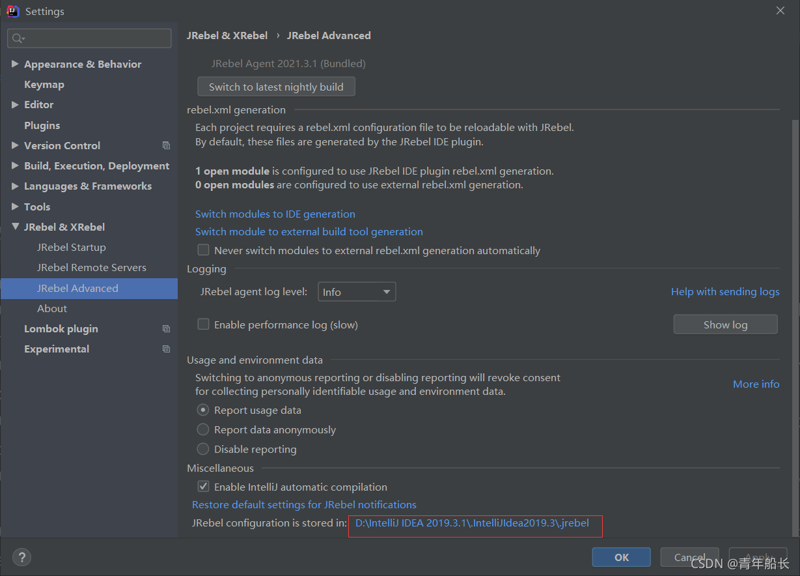Collapse JRebel & XRebel section arrow
800x576 pixels.
[x=15, y=227]
